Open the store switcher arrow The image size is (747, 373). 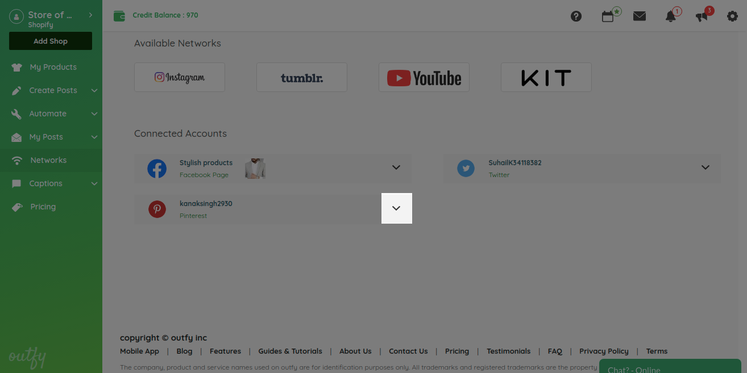[x=91, y=15]
